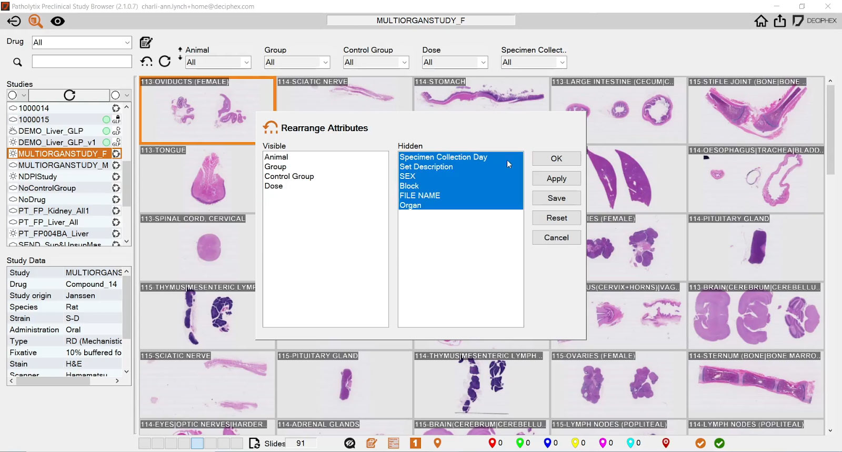Image resolution: width=842 pixels, height=452 pixels.
Task: Select FILE NAME in Hidden list
Action: [460, 196]
